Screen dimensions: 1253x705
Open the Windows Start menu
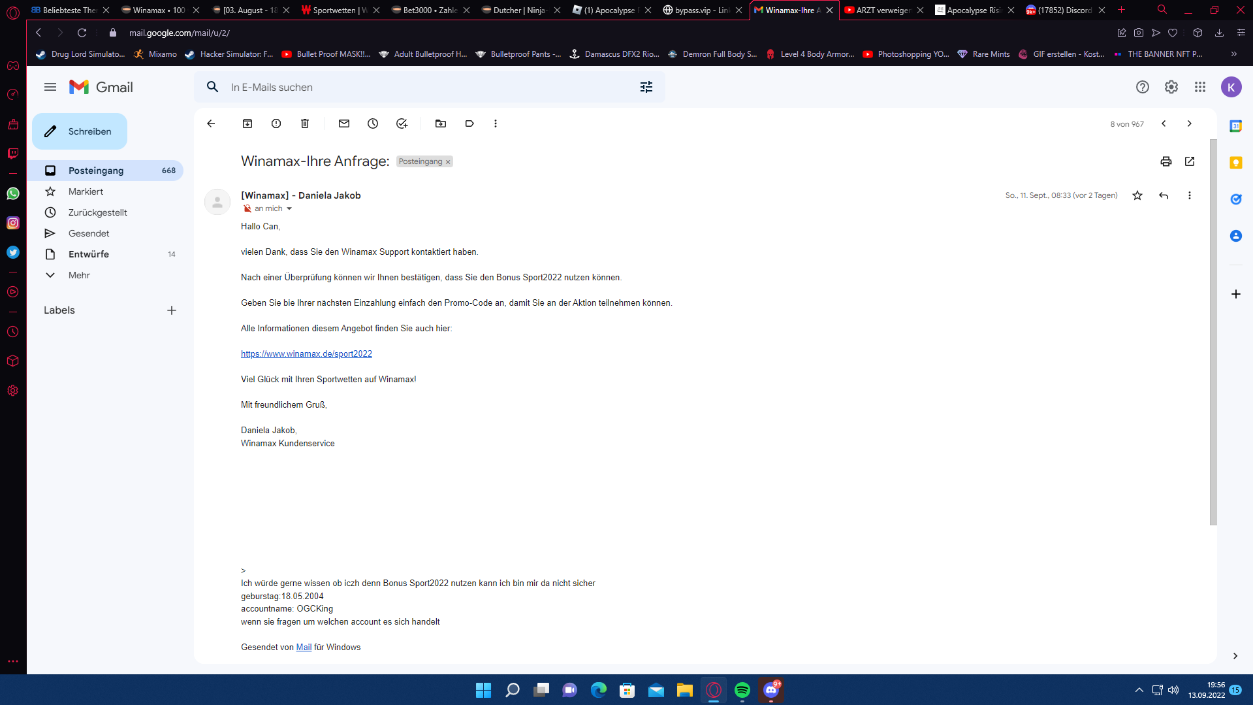click(483, 690)
